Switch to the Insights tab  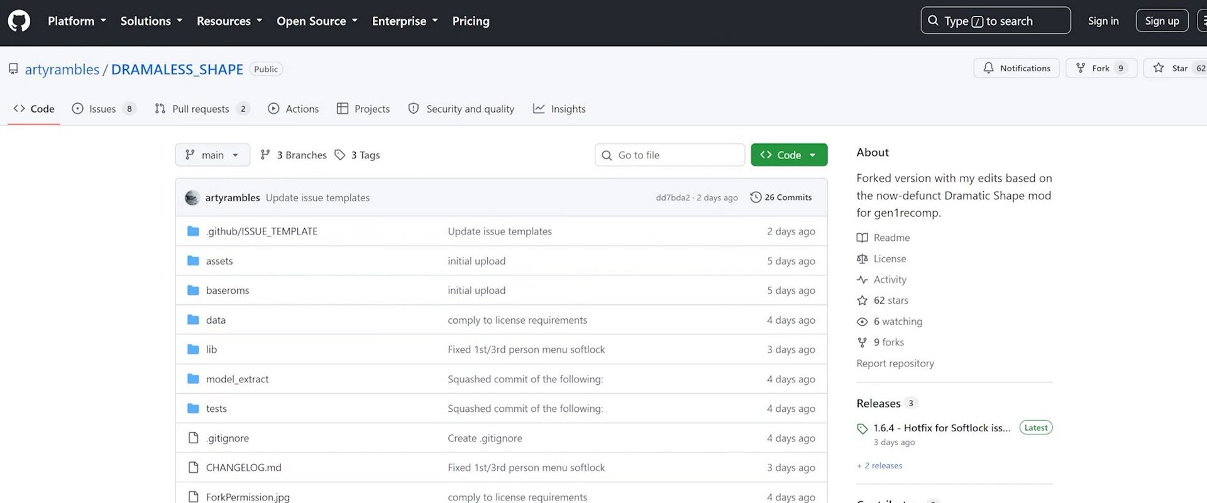[x=559, y=109]
